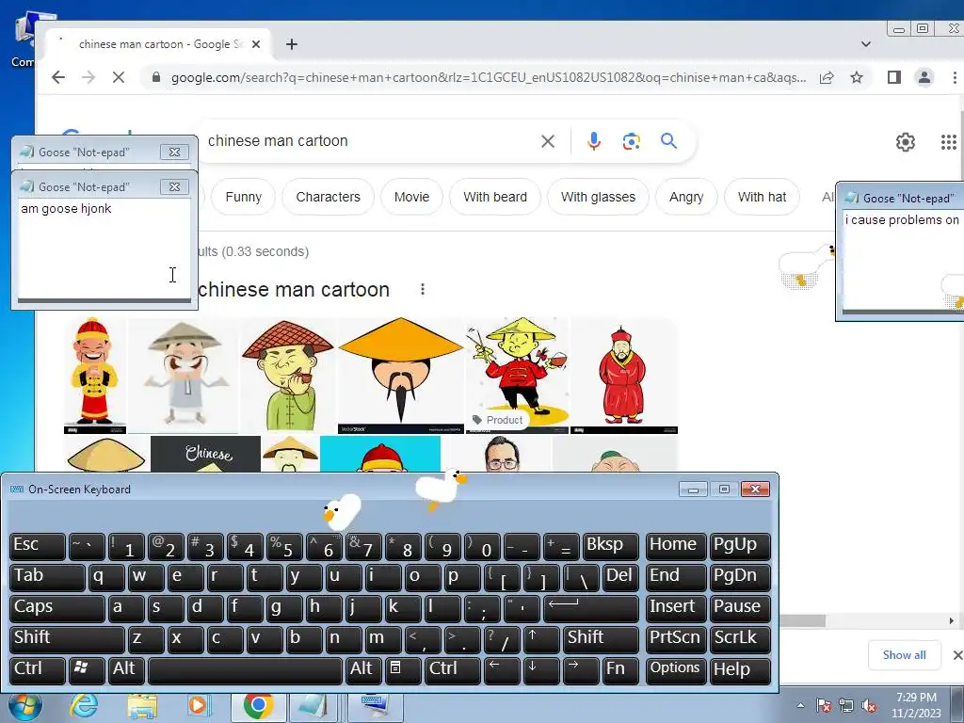Go back to the previous page in Chrome

pos(58,77)
